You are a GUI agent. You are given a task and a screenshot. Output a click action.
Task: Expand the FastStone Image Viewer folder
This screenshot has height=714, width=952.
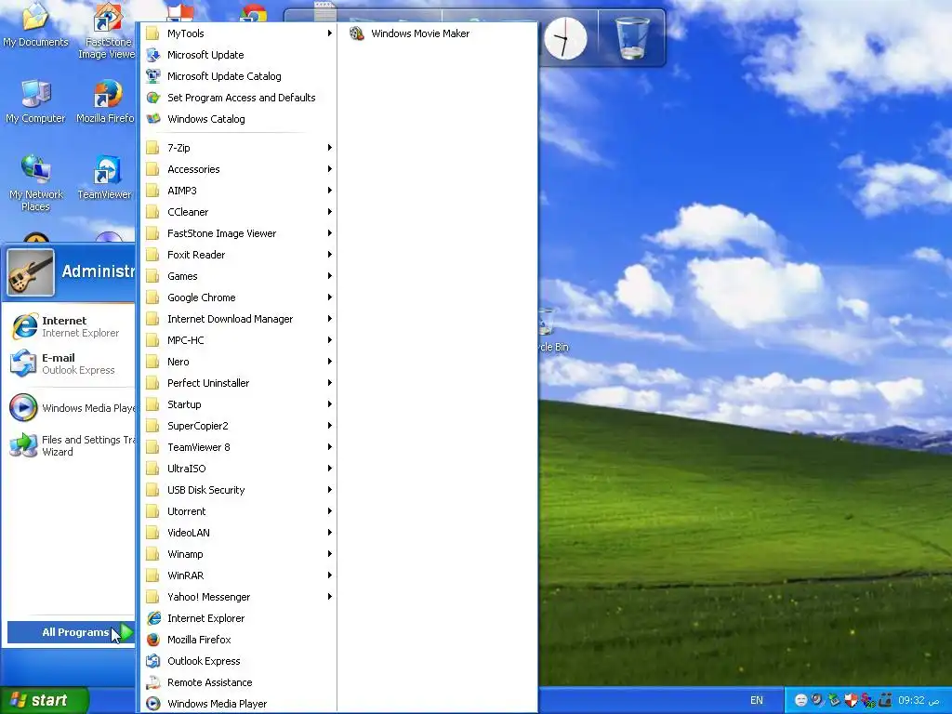tap(237, 233)
